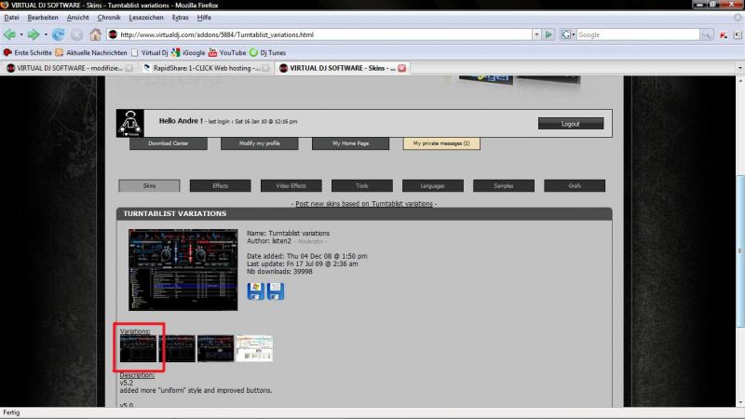
Task: Go back with the green back arrow
Action: pyautogui.click(x=9, y=34)
